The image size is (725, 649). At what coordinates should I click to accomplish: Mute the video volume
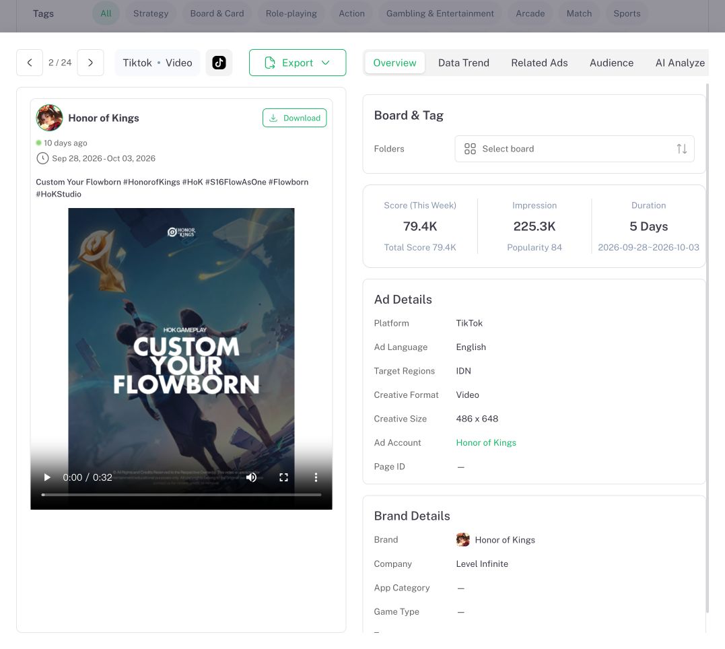pos(252,477)
